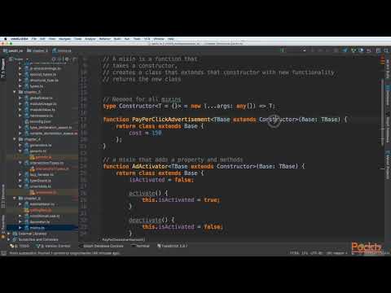The height and width of the screenshot is (293, 391).
Task: Click the editor vertical scrollbar
Action: click(x=383, y=112)
